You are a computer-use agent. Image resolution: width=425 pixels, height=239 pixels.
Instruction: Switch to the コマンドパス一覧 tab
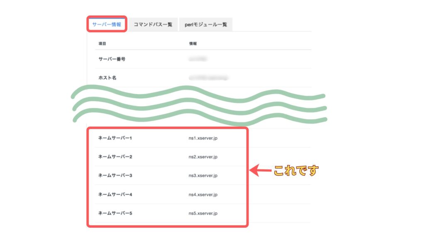[153, 24]
